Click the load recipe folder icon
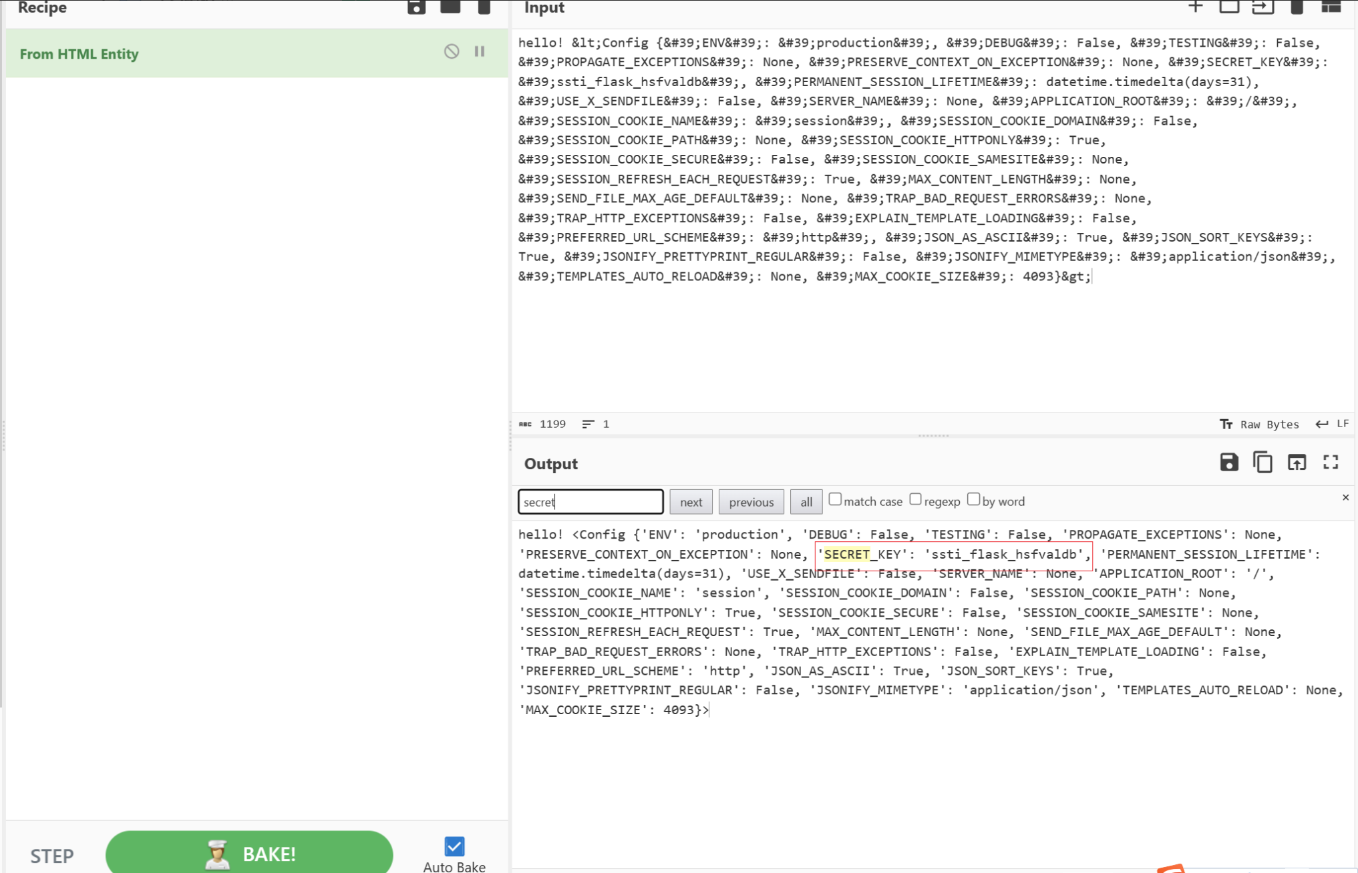The image size is (1358, 873). (x=450, y=7)
